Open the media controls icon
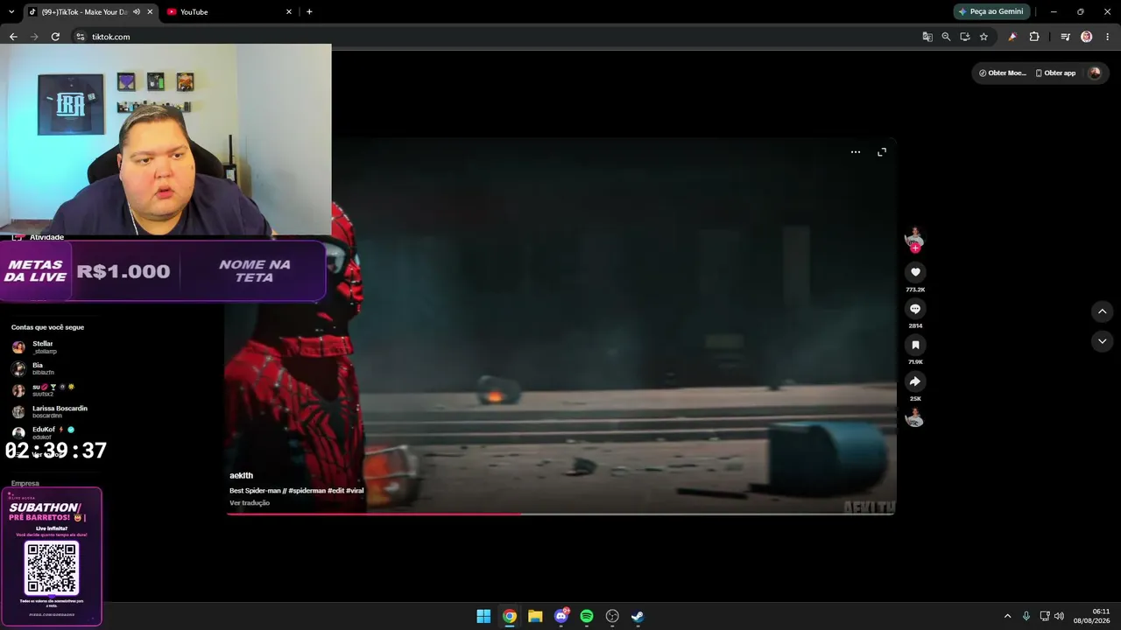The height and width of the screenshot is (630, 1121). [1065, 37]
